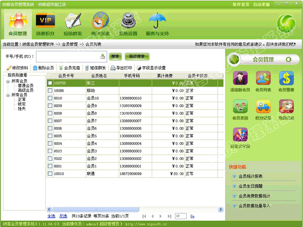Collapse the second 所有会员 tree node
Viewport: 303px width, 227px height.
[x=8, y=95]
